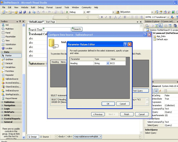Click the Search button on the design page
The image size is (178, 142).
point(77,29)
